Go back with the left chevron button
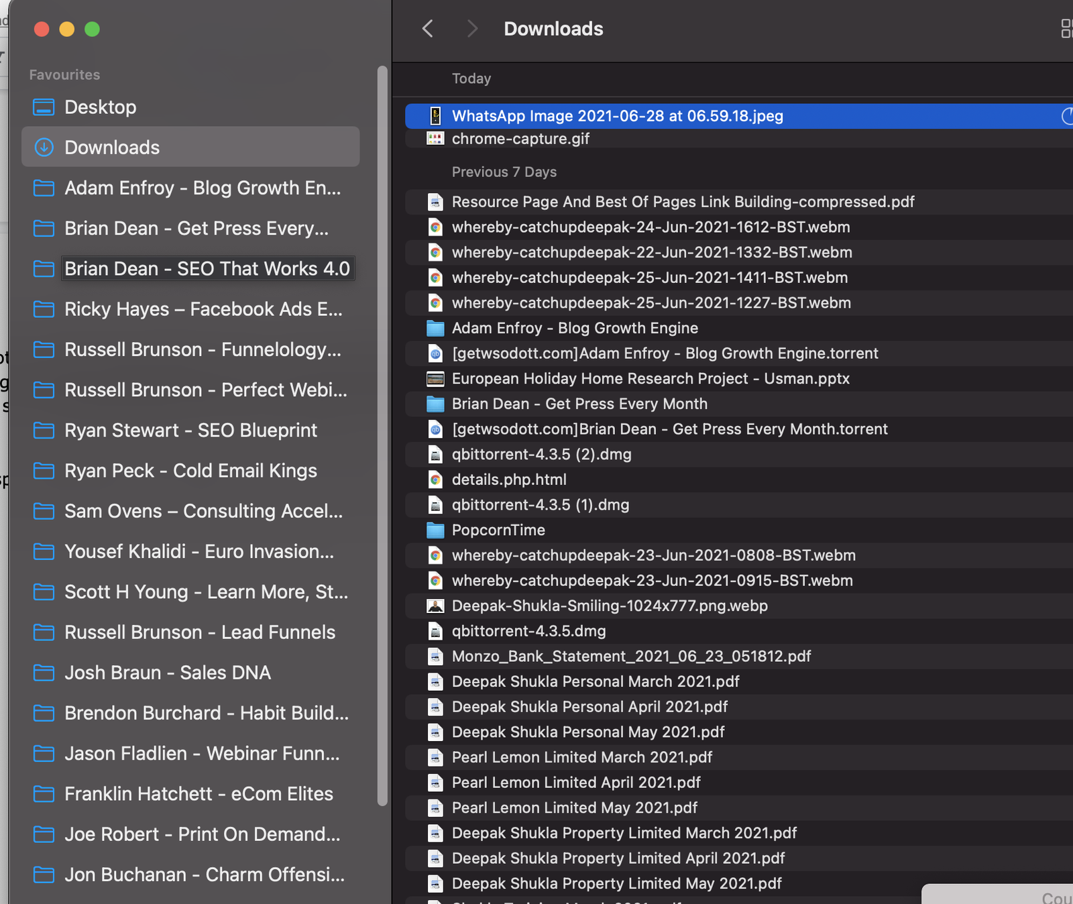The width and height of the screenshot is (1073, 904). pyautogui.click(x=427, y=29)
